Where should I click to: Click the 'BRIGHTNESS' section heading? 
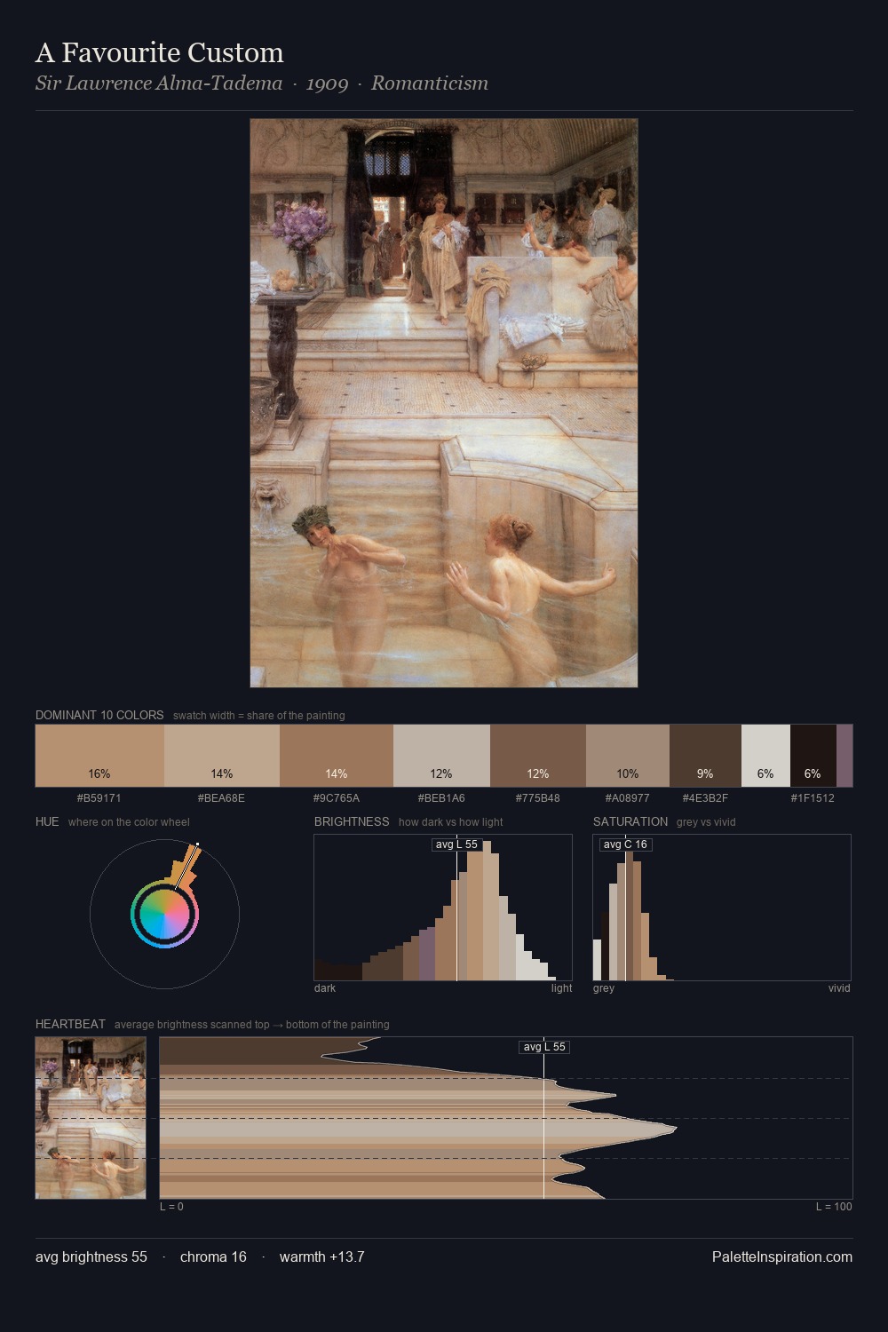(352, 821)
